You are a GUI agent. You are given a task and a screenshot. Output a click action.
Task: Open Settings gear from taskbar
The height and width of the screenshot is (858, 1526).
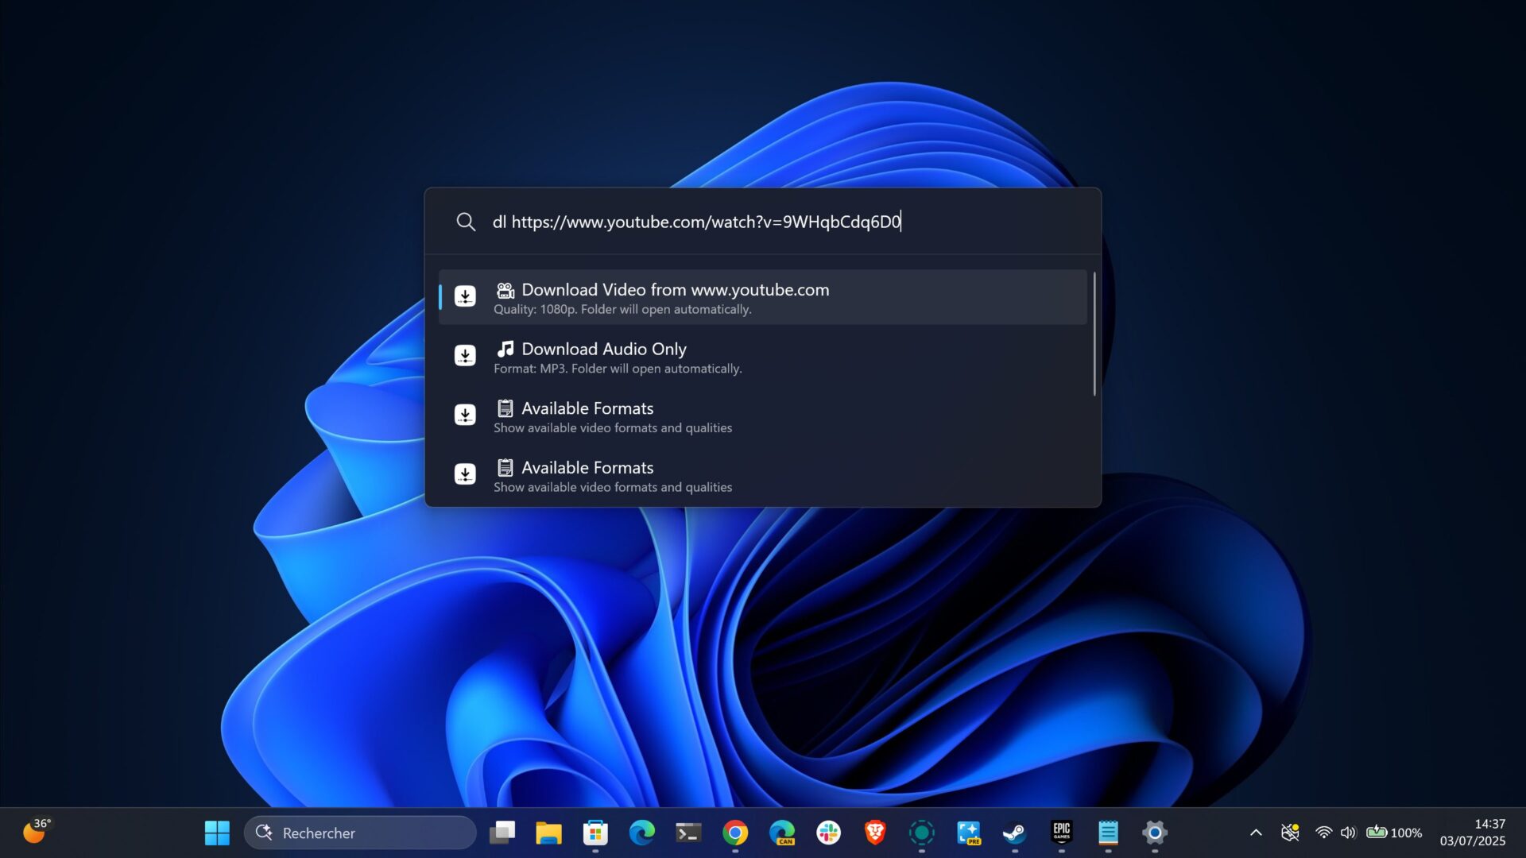pyautogui.click(x=1155, y=833)
